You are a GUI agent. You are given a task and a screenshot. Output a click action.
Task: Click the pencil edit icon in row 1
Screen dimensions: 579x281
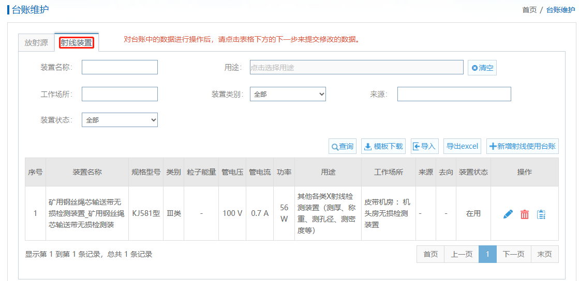[x=508, y=214]
